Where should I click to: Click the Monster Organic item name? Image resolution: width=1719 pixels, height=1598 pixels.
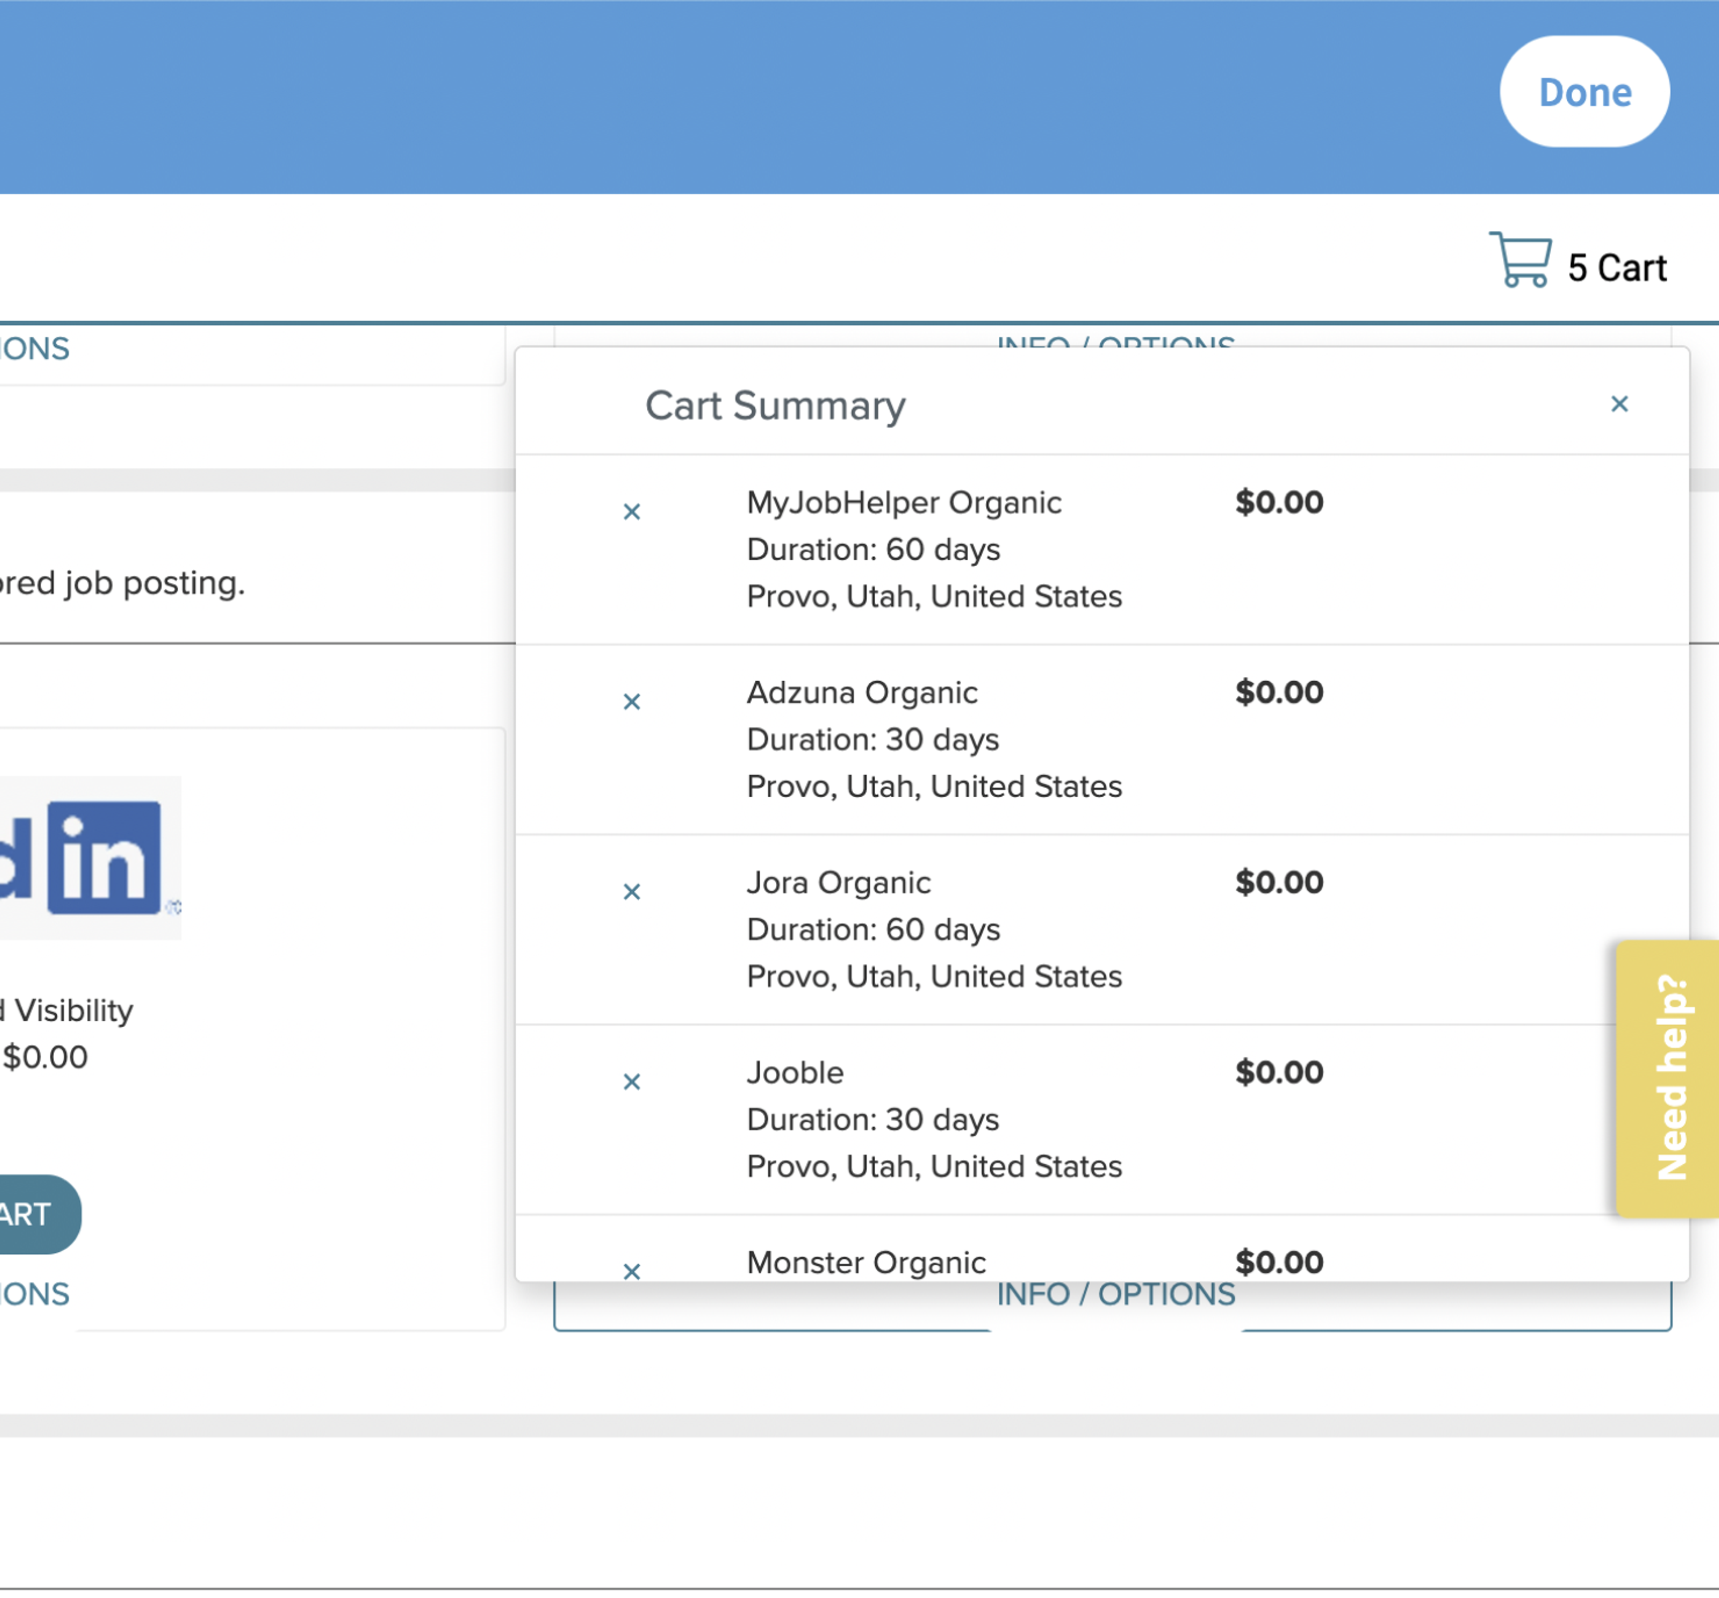(866, 1263)
